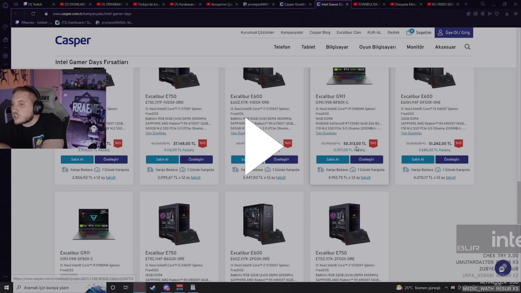Open Discord from the taskbar

tap(166, 288)
